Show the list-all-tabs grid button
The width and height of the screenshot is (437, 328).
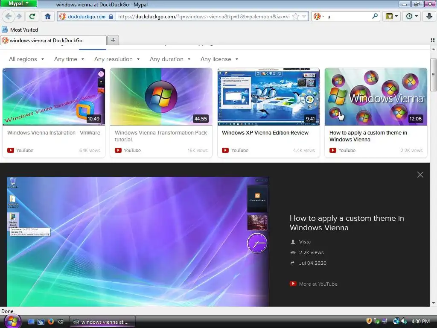(x=433, y=41)
